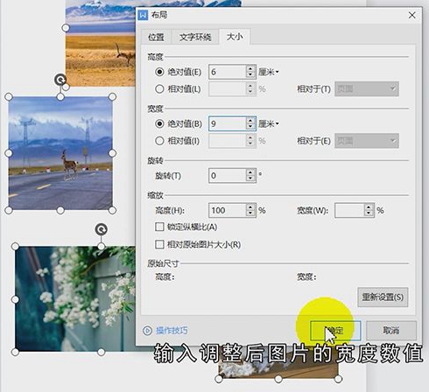429x392 pixels.
Task: Click the WPS icon in dialog title
Action: [143, 15]
